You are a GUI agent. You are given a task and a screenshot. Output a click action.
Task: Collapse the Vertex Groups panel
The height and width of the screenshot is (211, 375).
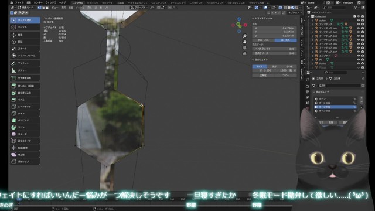pyautogui.click(x=314, y=92)
